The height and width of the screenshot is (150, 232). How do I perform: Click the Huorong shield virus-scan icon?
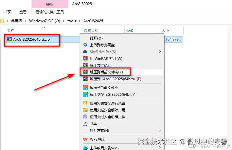[x=85, y=103]
